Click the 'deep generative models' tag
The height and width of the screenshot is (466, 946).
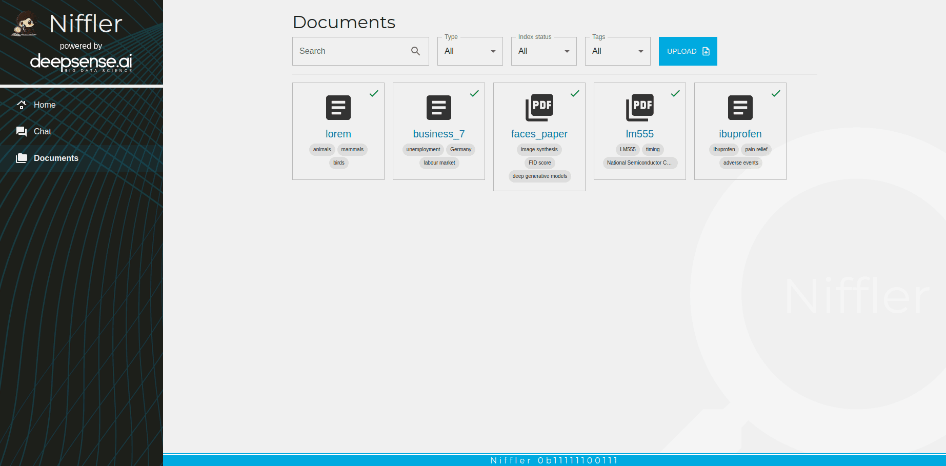pyautogui.click(x=539, y=176)
